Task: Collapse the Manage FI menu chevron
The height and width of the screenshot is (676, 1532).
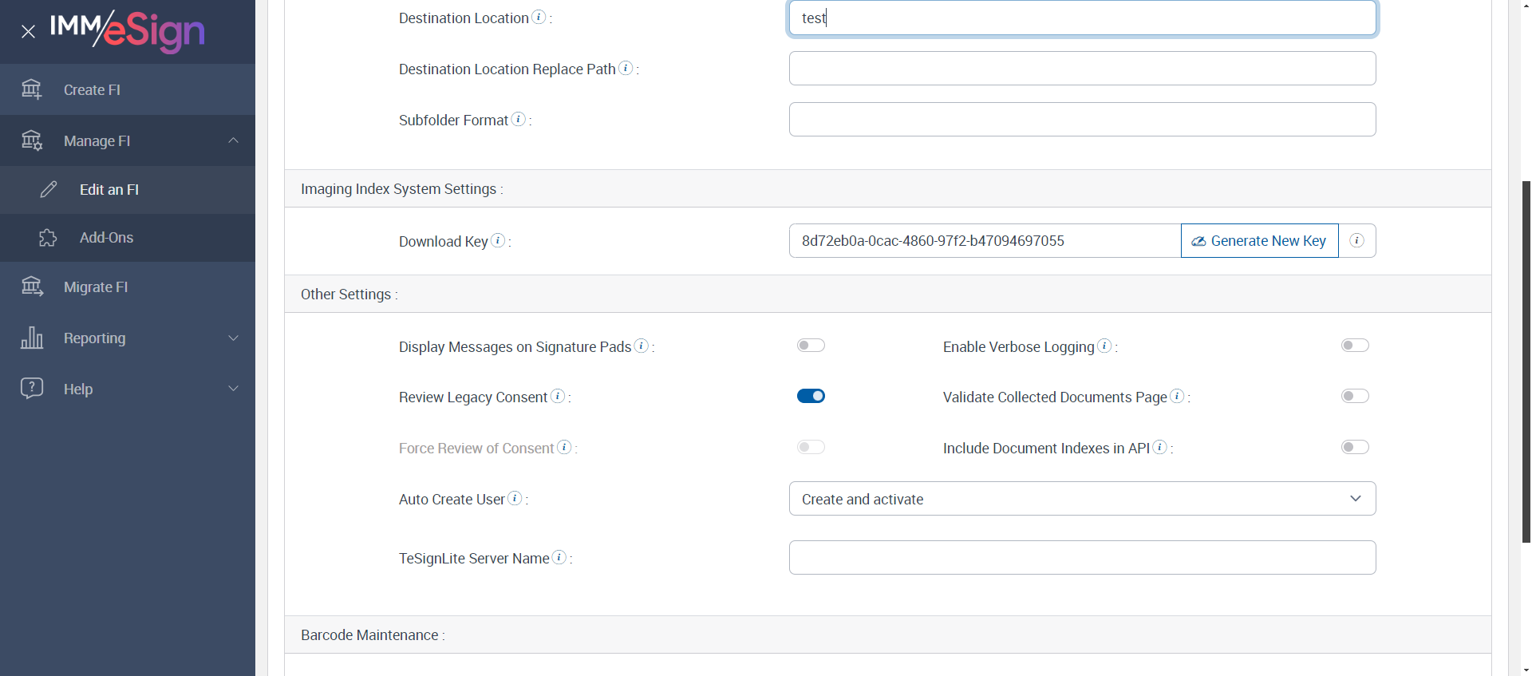Action: click(x=233, y=140)
